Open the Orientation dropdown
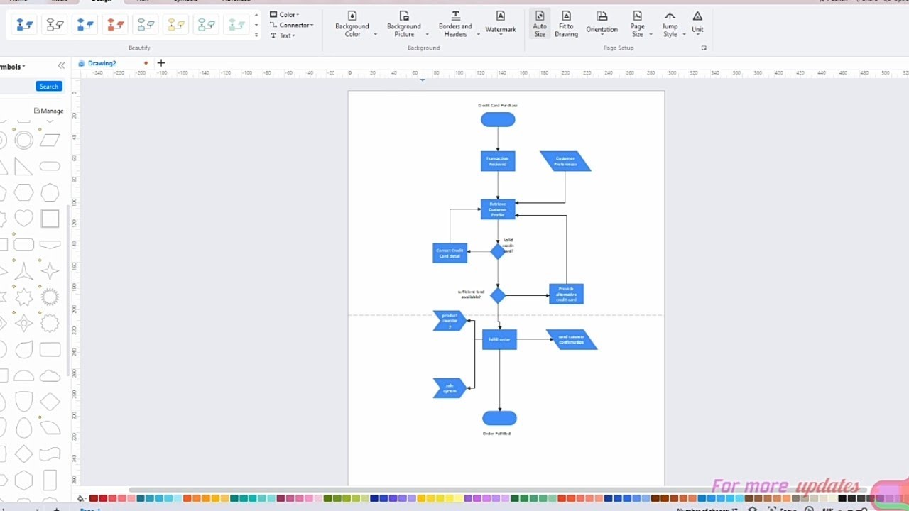This screenshot has height=511, width=909. coord(602,24)
